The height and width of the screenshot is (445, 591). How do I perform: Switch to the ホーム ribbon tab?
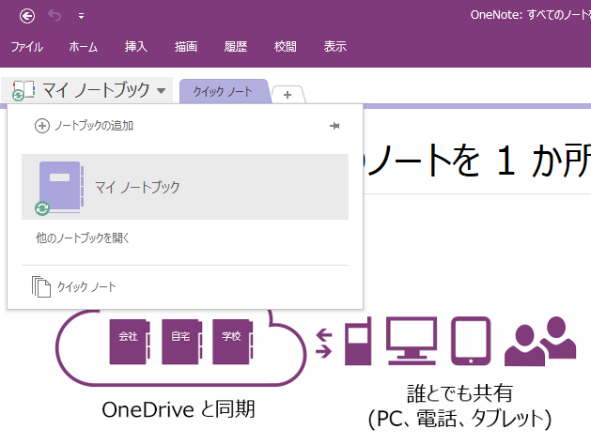[x=84, y=47]
